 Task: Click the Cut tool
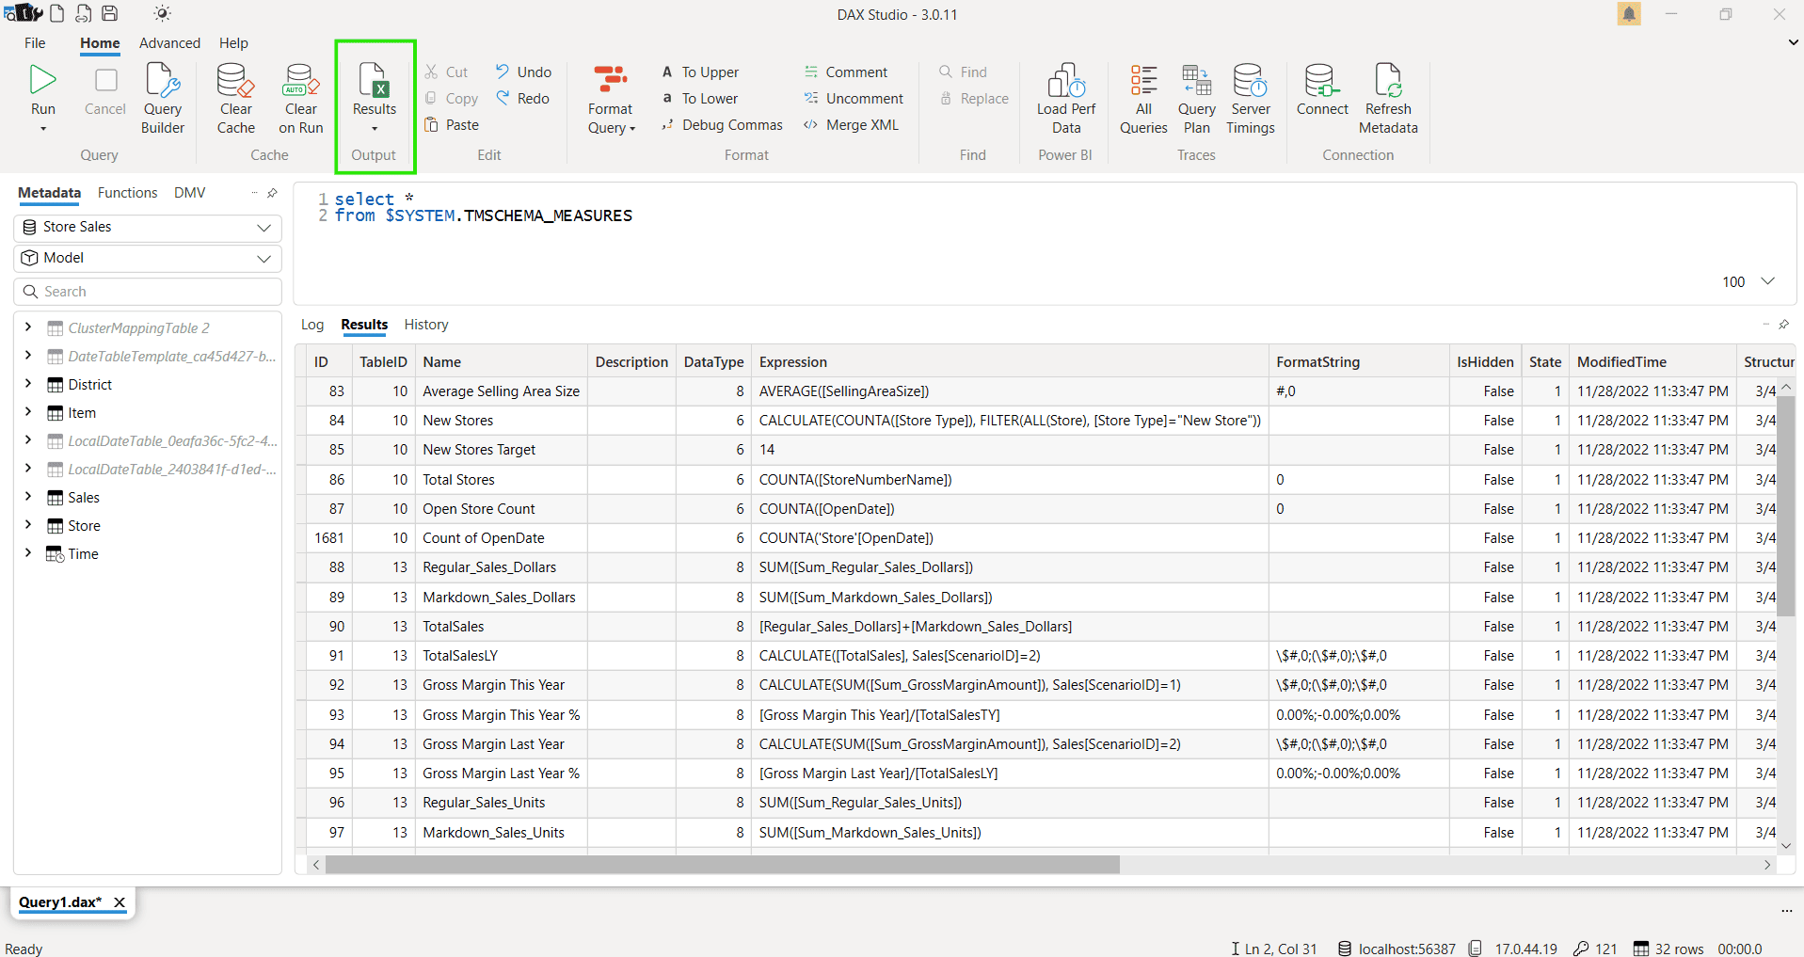pos(446,72)
